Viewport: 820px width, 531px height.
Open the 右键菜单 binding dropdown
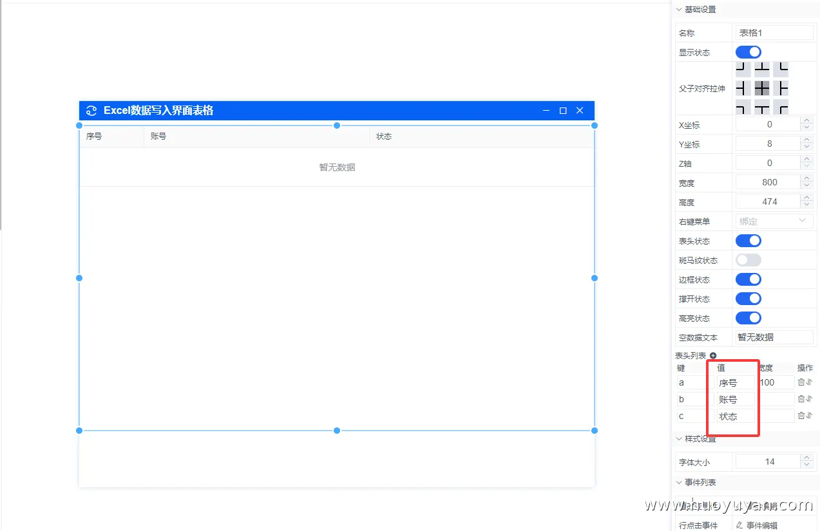(x=774, y=221)
